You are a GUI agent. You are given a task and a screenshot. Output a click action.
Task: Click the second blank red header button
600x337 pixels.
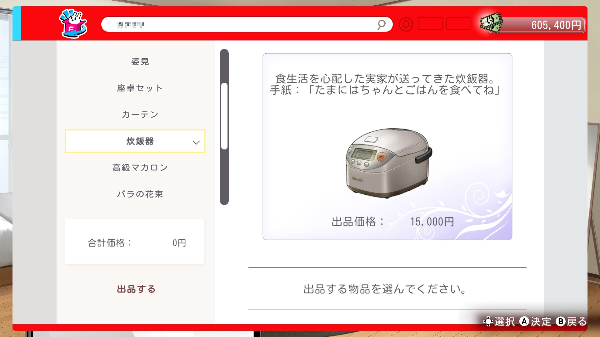[458, 24]
